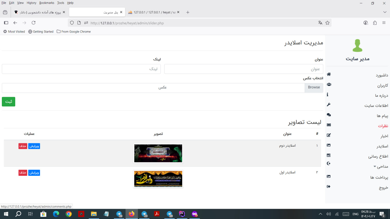Click the translate page icon in address bar
The width and height of the screenshot is (390, 219).
point(320,23)
